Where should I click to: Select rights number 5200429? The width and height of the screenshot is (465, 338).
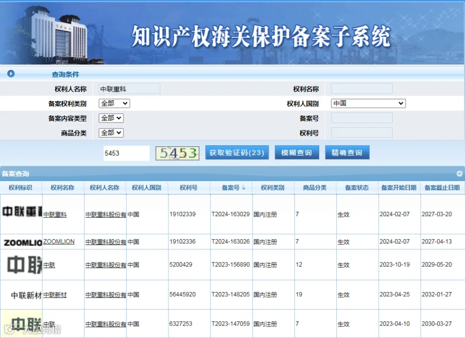181,265
